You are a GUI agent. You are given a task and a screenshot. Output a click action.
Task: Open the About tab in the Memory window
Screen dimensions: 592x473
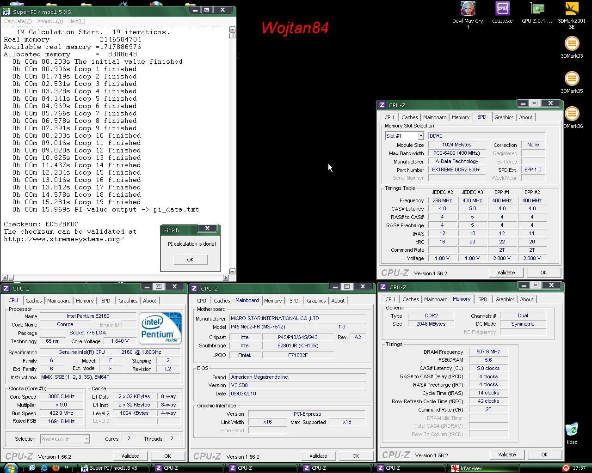(x=527, y=299)
